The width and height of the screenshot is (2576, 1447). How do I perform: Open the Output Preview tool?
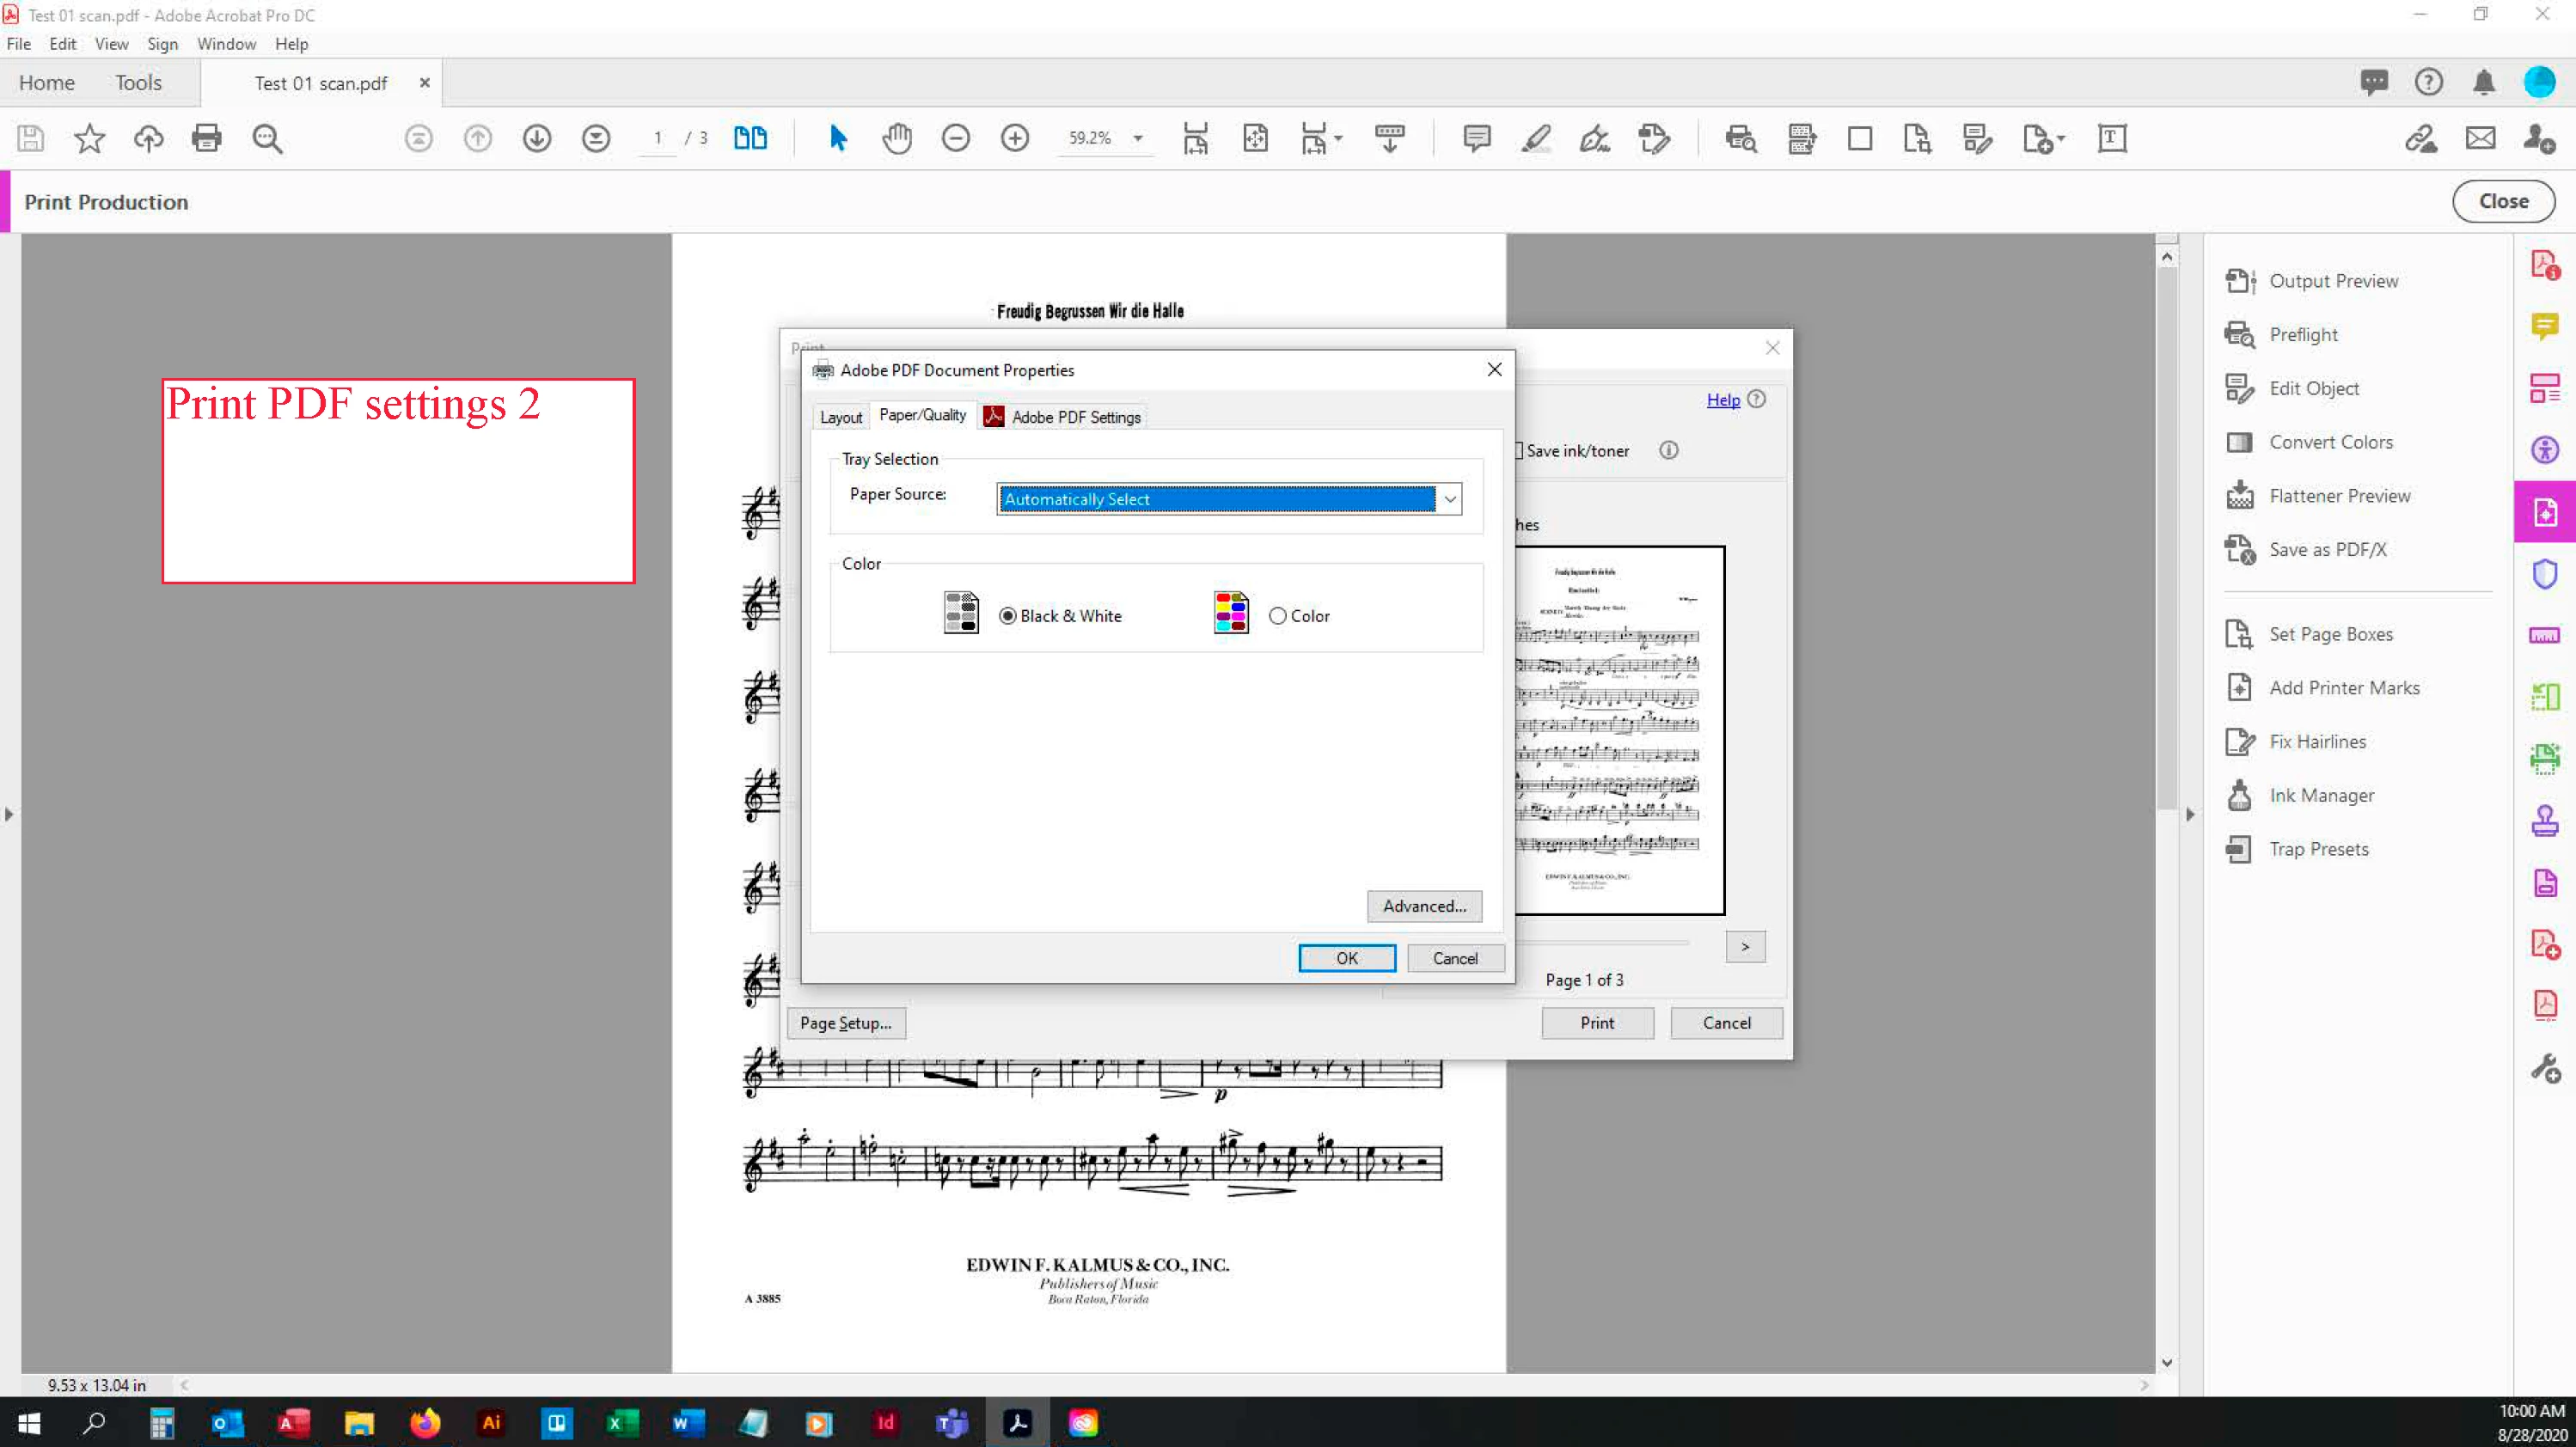pos(2332,281)
